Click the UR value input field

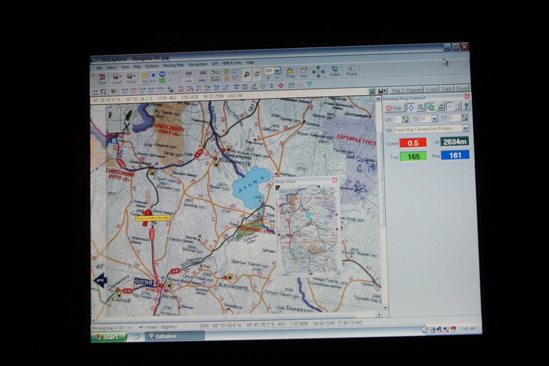397,120
